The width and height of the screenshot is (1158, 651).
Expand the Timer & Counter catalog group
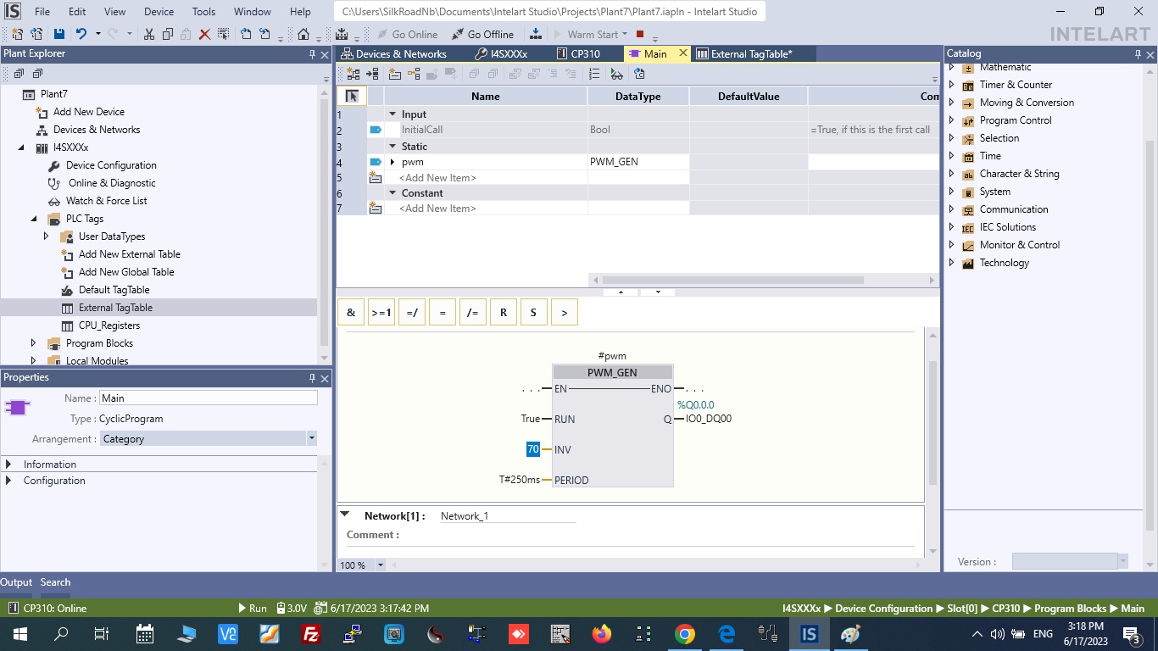[951, 85]
